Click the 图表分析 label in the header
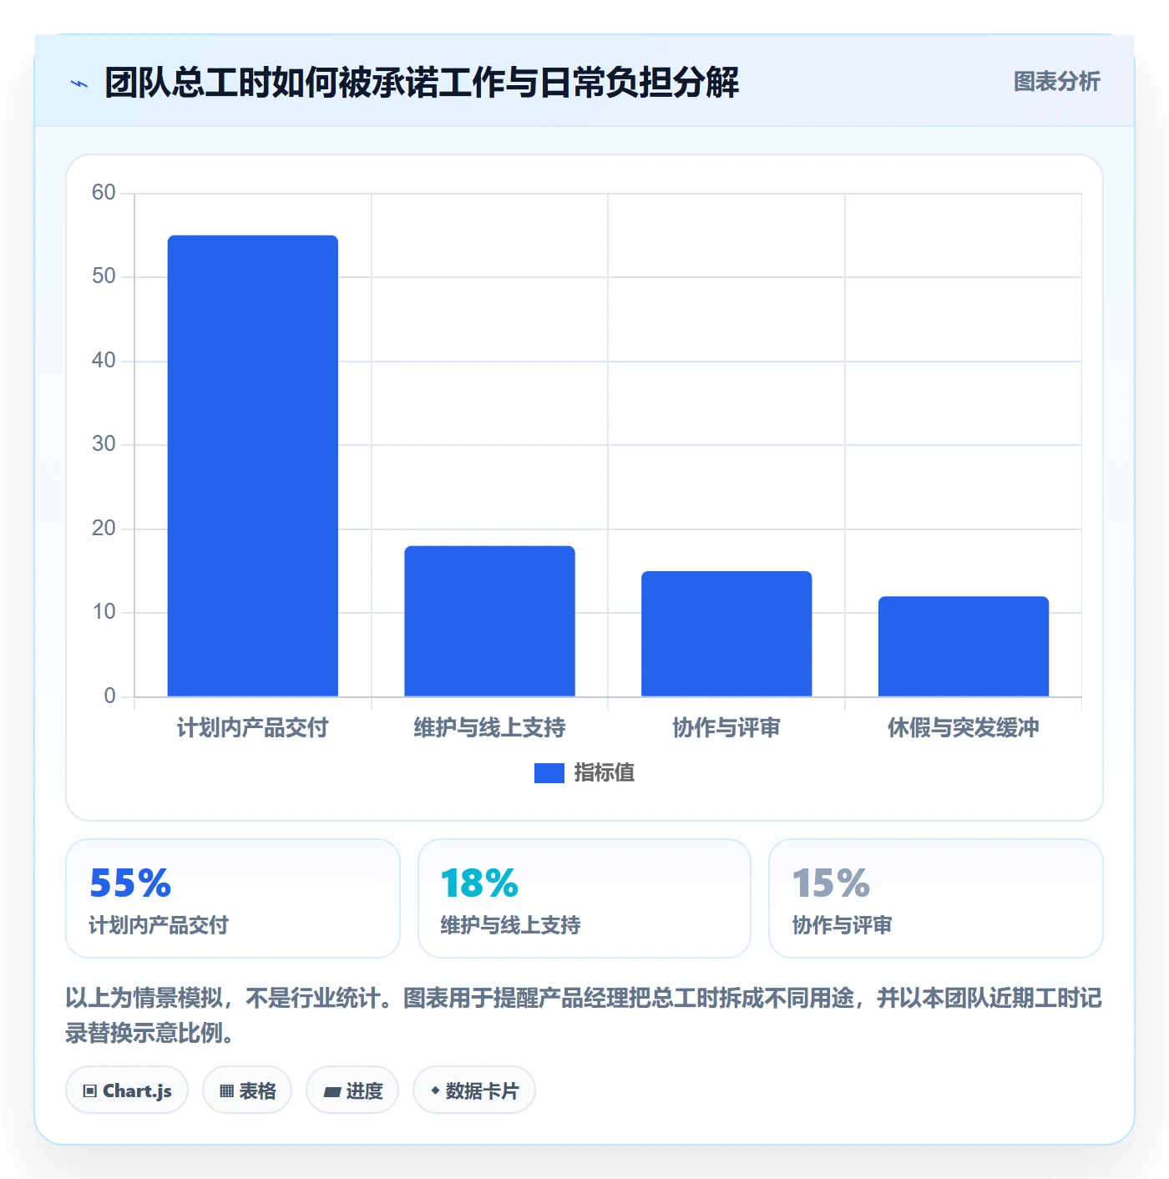The height and width of the screenshot is (1179, 1169). (1056, 82)
